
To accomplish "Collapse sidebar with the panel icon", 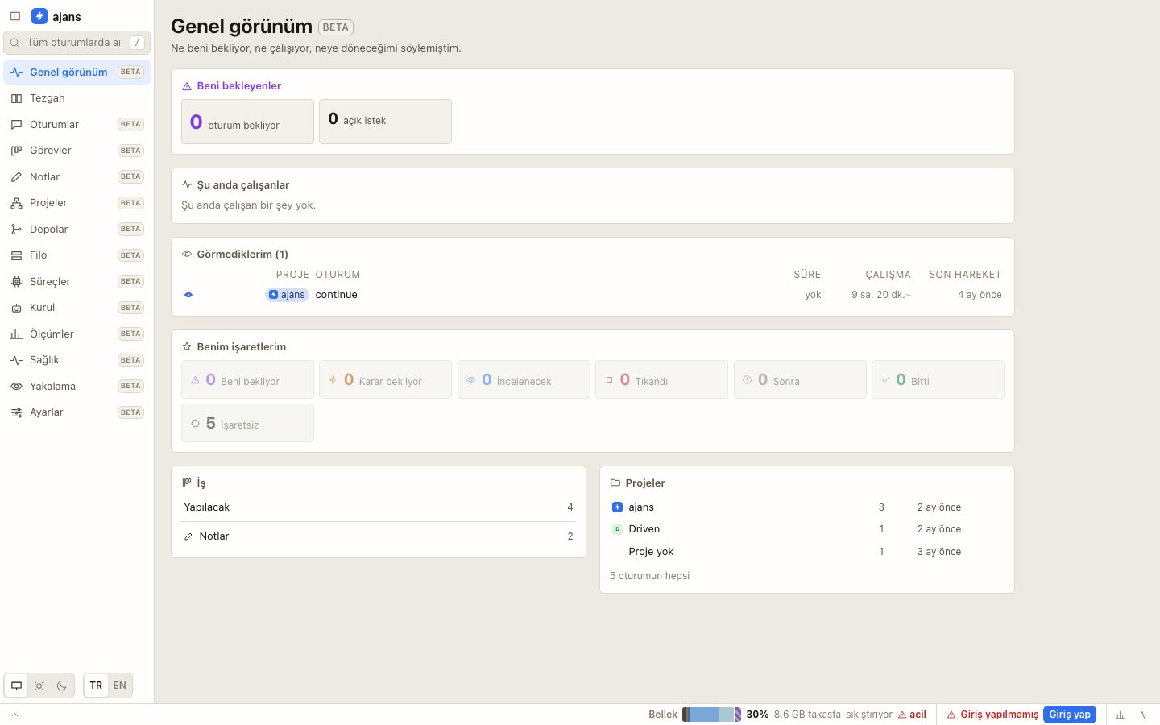I will pyautogui.click(x=15, y=16).
